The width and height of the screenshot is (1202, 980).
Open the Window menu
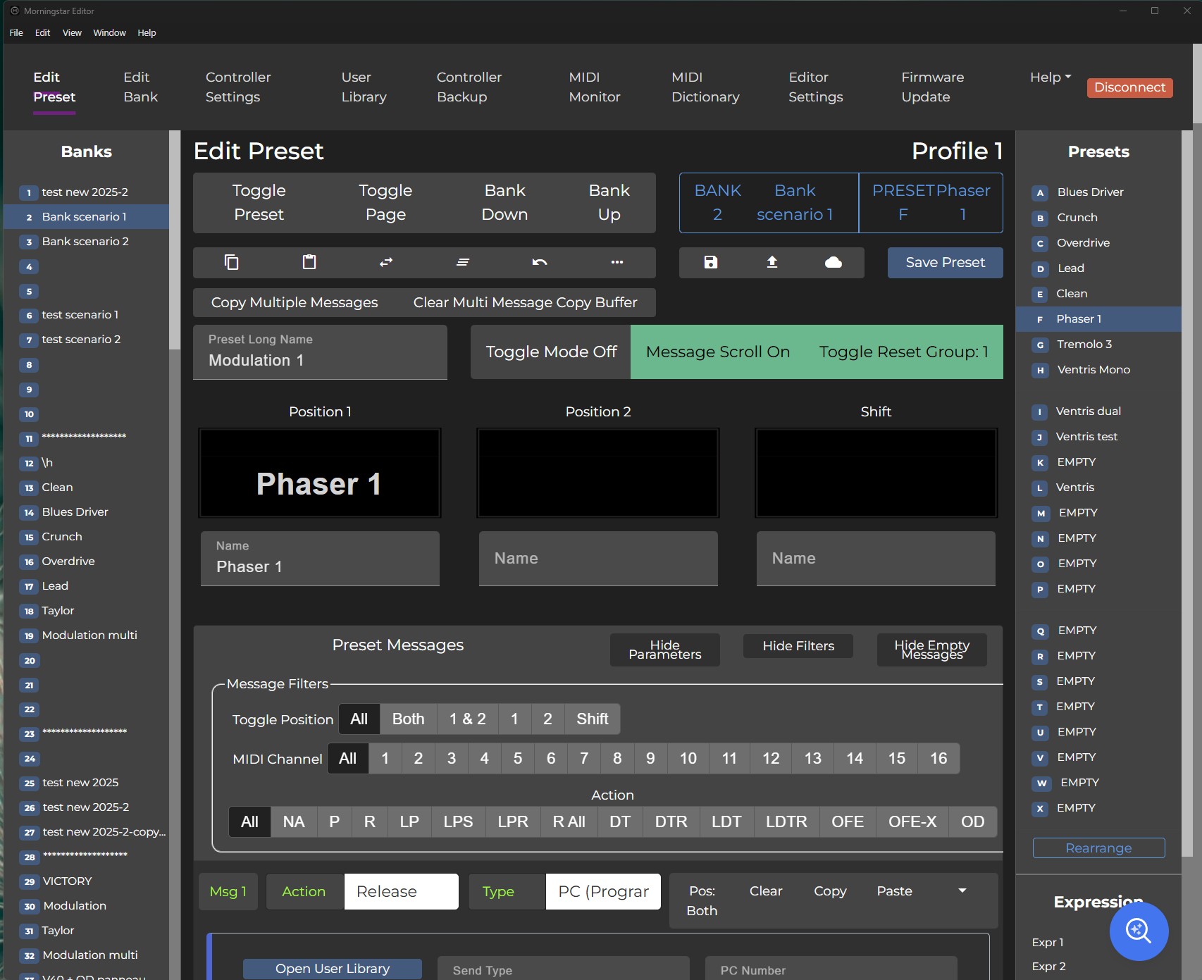tap(109, 33)
